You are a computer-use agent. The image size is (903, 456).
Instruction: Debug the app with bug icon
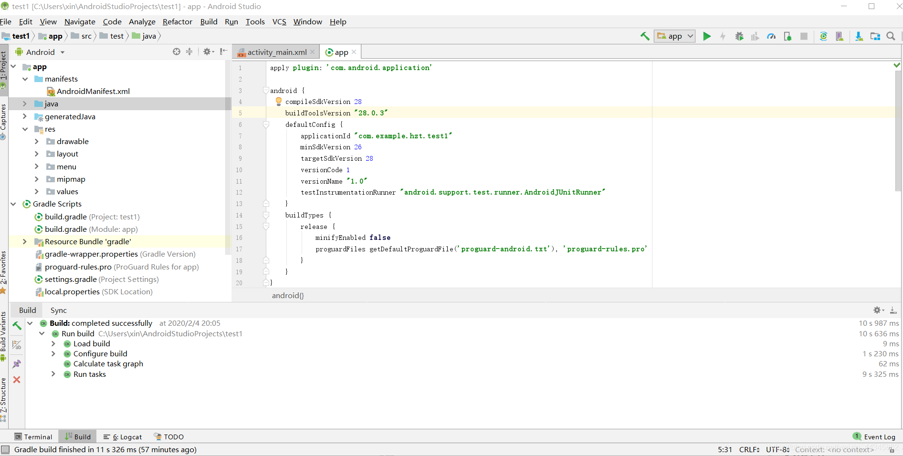point(739,36)
